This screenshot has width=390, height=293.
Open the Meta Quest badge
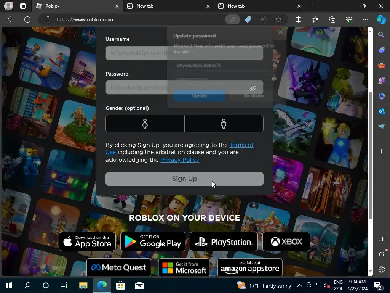point(119,267)
